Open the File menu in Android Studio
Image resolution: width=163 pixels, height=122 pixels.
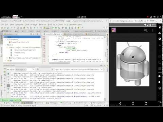point(2,24)
